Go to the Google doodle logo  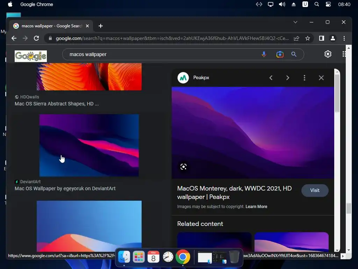31,56
